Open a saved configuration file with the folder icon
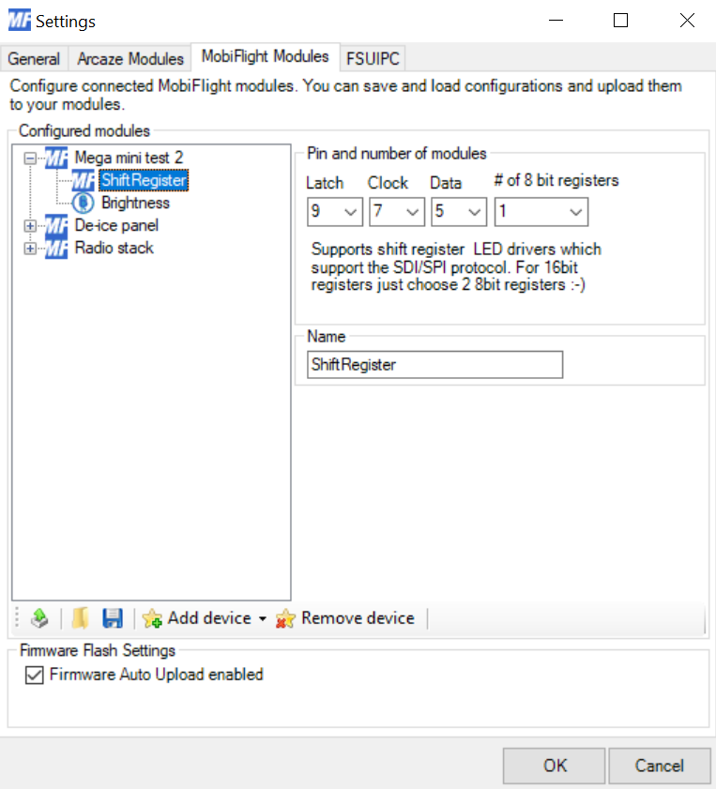716x789 pixels. click(80, 618)
